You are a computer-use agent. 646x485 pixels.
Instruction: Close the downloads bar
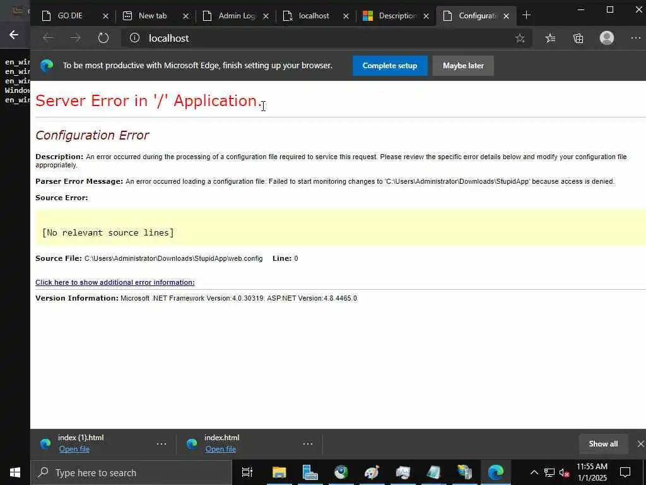pos(640,444)
